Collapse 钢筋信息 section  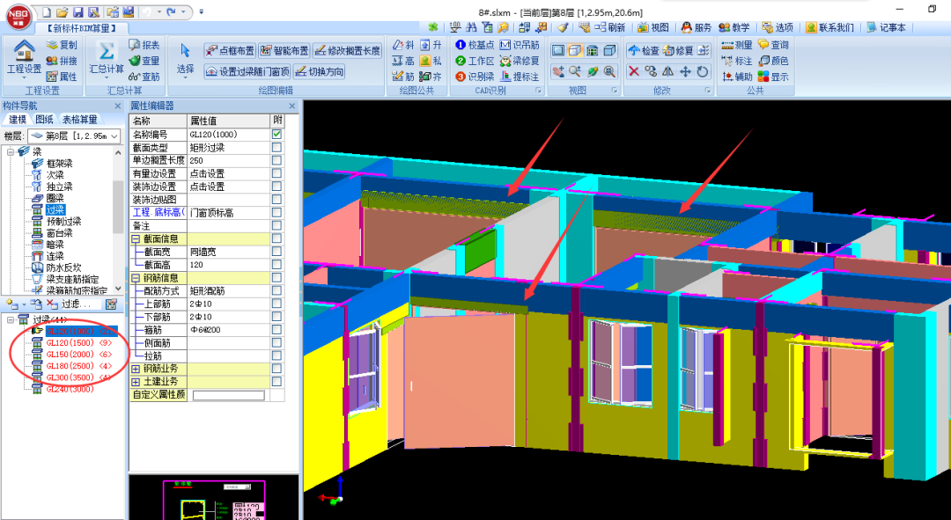click(x=136, y=277)
